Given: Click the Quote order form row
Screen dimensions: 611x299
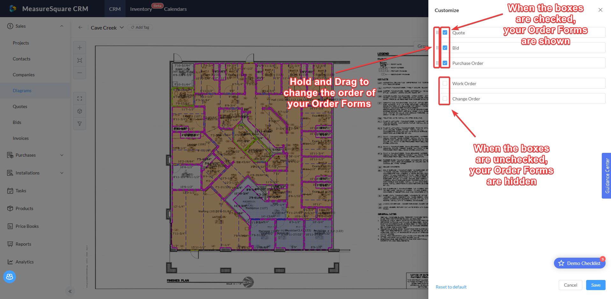Looking at the screenshot, I should (x=523, y=32).
